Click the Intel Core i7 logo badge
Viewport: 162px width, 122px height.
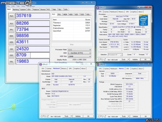coord(144,20)
